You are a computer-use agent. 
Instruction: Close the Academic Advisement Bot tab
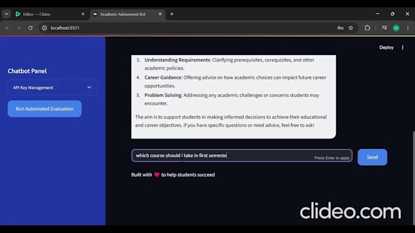point(160,14)
